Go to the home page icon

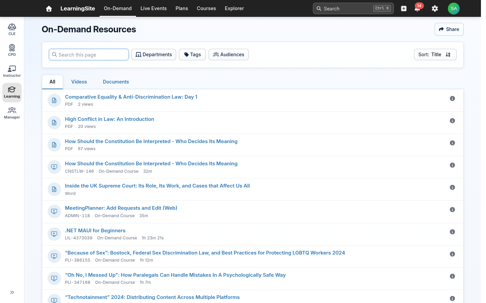[49, 8]
